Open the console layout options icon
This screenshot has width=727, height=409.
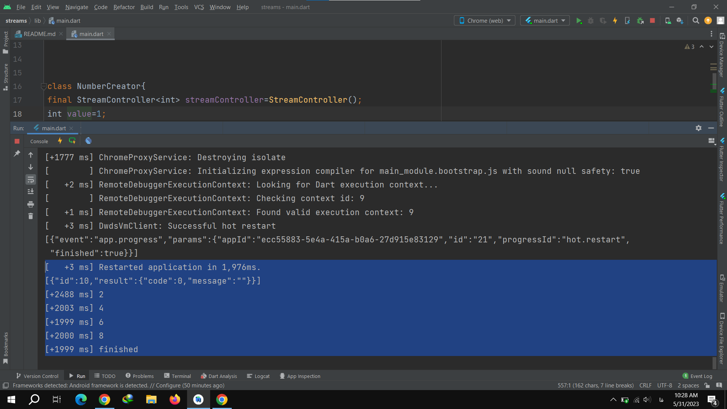(x=712, y=141)
